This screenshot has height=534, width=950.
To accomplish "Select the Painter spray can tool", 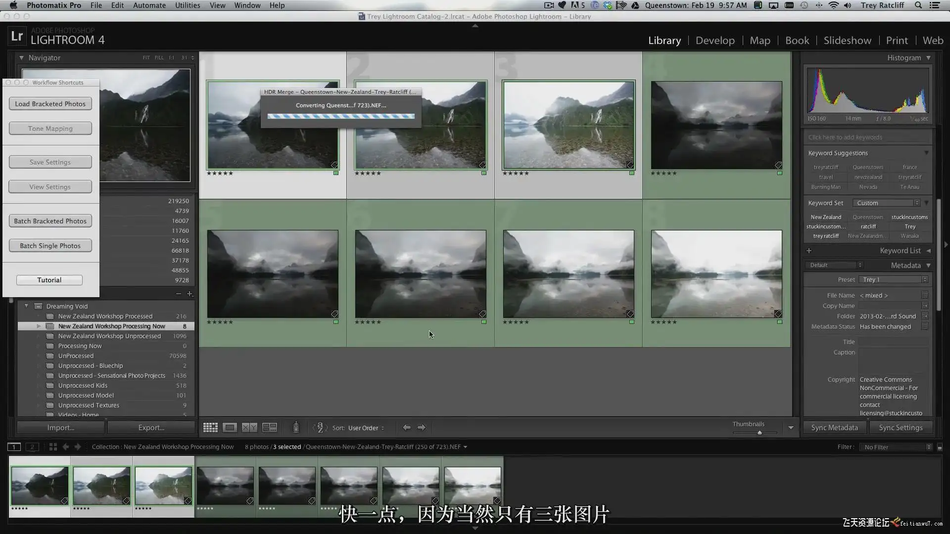I will 296,427.
